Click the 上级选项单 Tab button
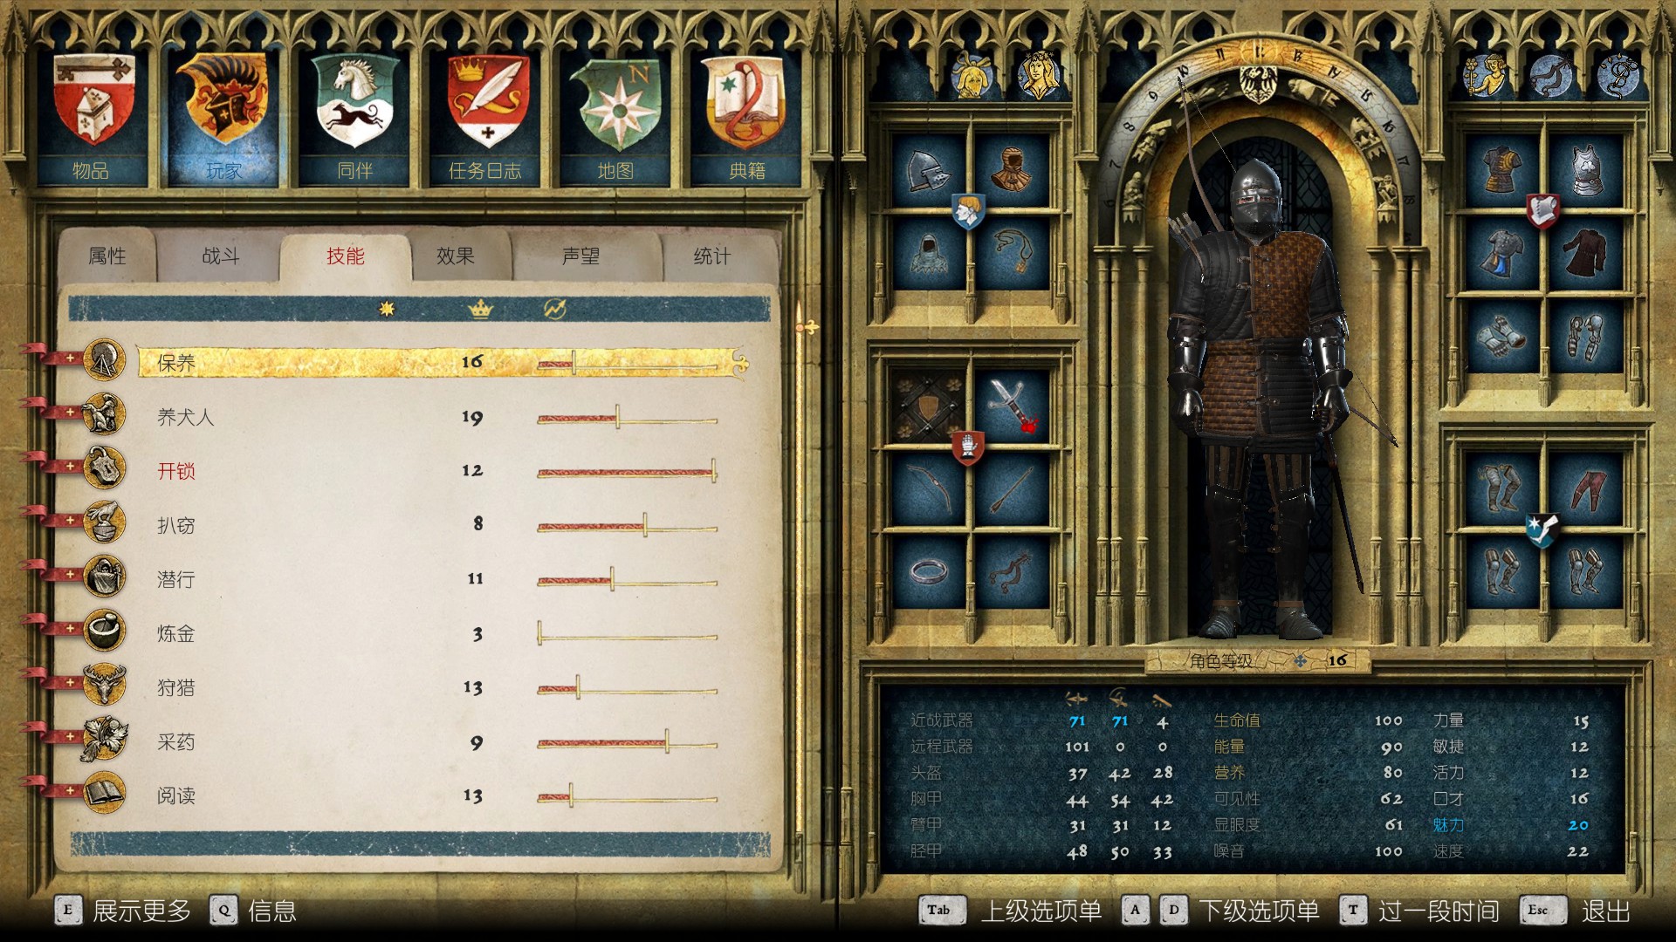1676x942 pixels. click(x=1011, y=911)
